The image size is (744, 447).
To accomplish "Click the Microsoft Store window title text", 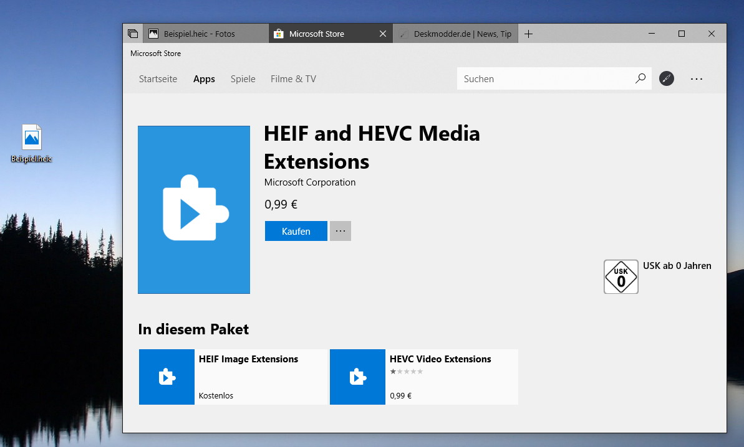I will 156,54.
